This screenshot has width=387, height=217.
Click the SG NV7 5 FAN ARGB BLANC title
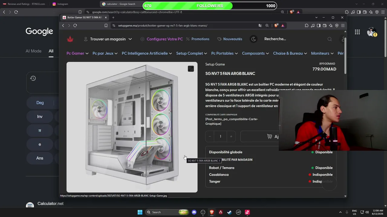[x=230, y=74]
